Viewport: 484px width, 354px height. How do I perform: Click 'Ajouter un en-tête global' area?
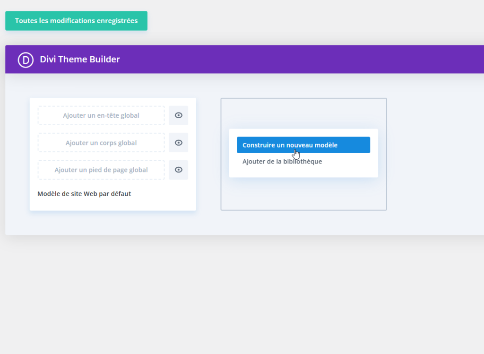pyautogui.click(x=101, y=115)
